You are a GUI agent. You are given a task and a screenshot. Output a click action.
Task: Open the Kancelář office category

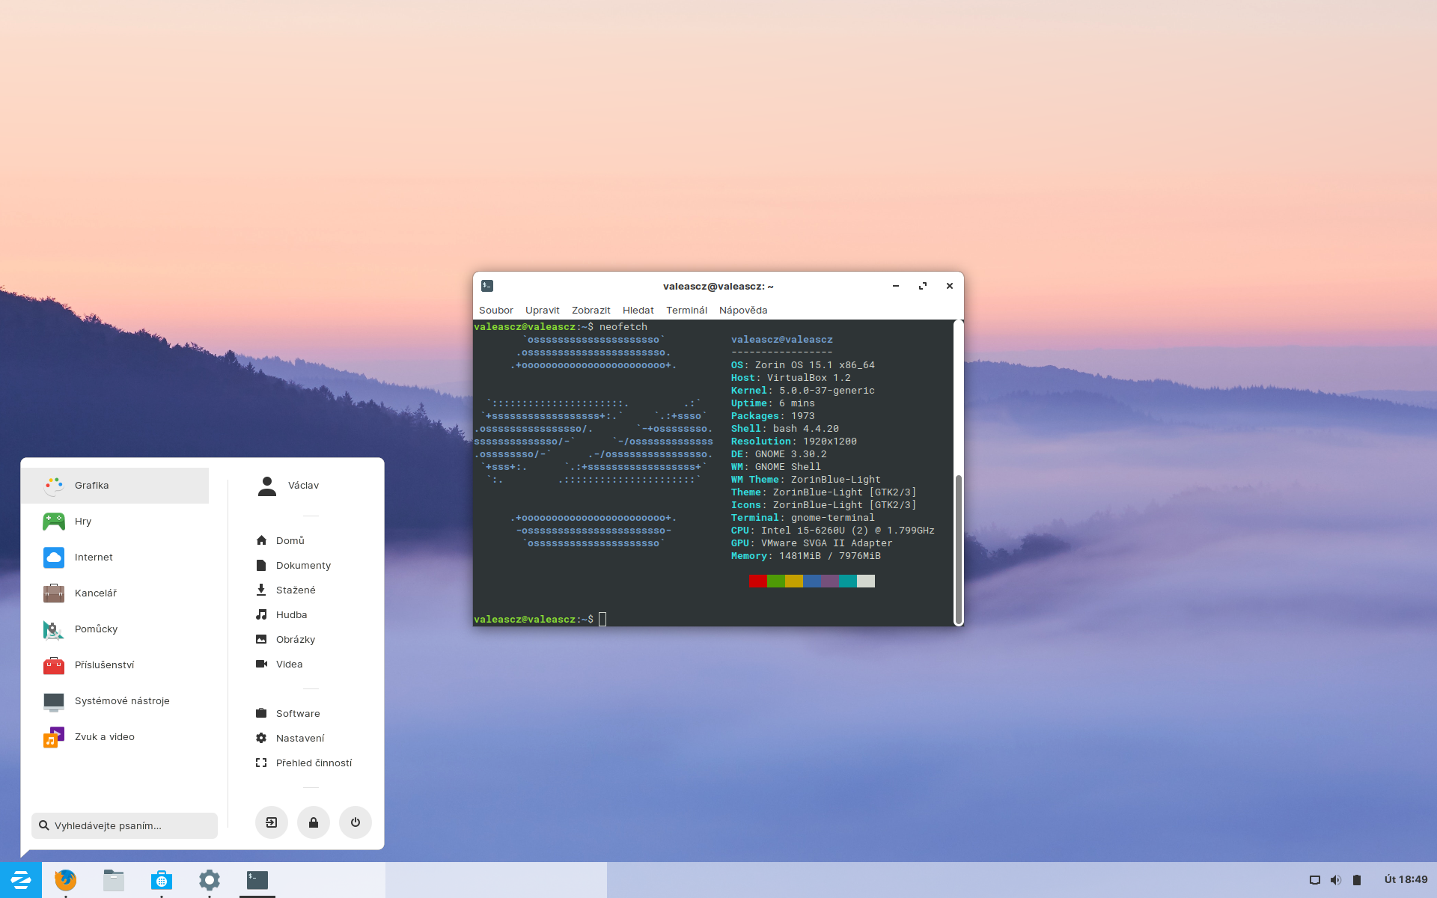pos(115,593)
